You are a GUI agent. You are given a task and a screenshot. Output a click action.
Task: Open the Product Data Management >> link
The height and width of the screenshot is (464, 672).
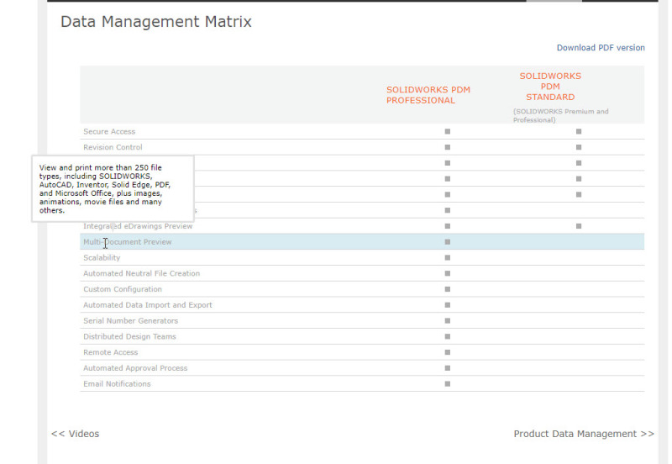pyautogui.click(x=584, y=434)
